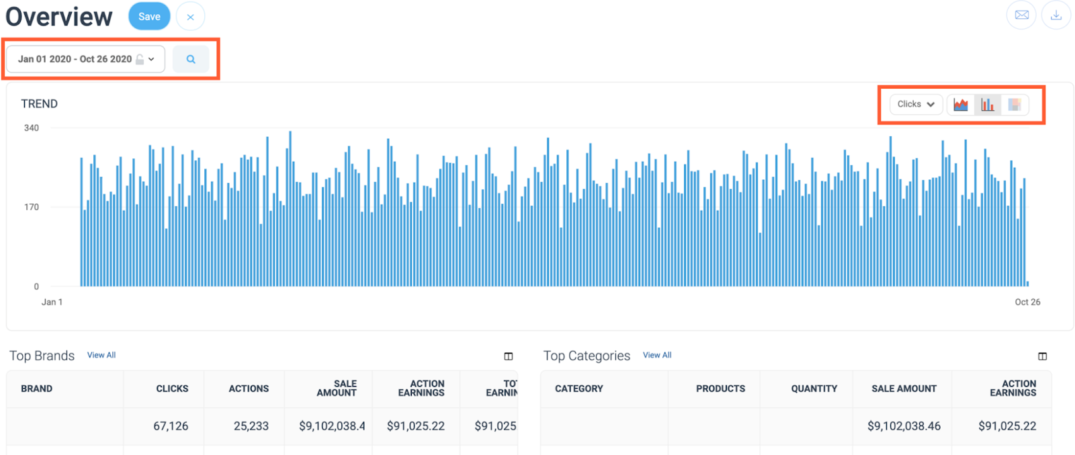Sort Top Categories by SALE AMOUNT header

pyautogui.click(x=904, y=389)
